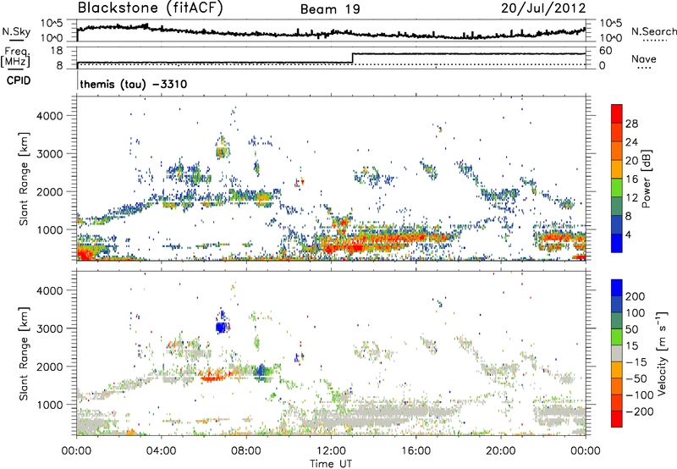Click the 'themis (tau) -3310' text

click(134, 84)
